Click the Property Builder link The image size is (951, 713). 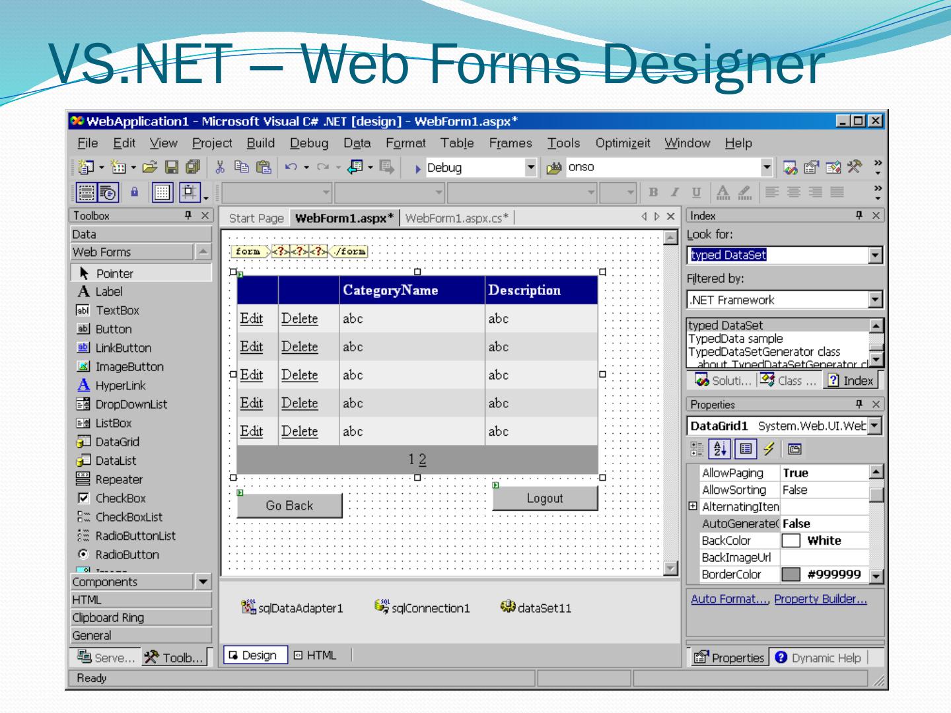pos(821,599)
